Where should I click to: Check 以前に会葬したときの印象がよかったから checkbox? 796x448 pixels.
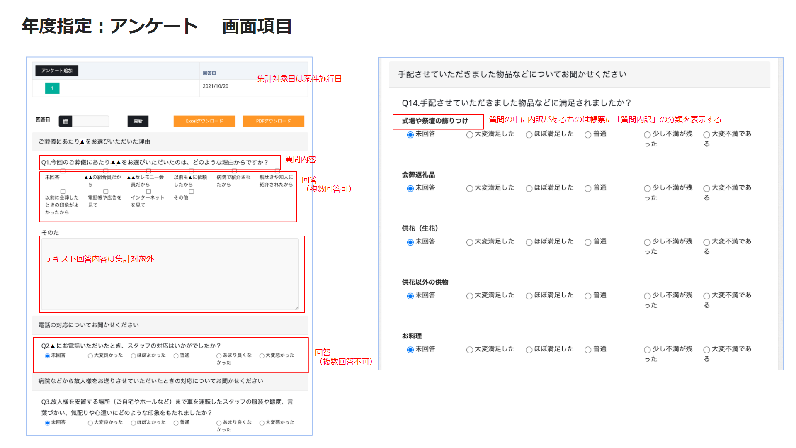tap(63, 192)
